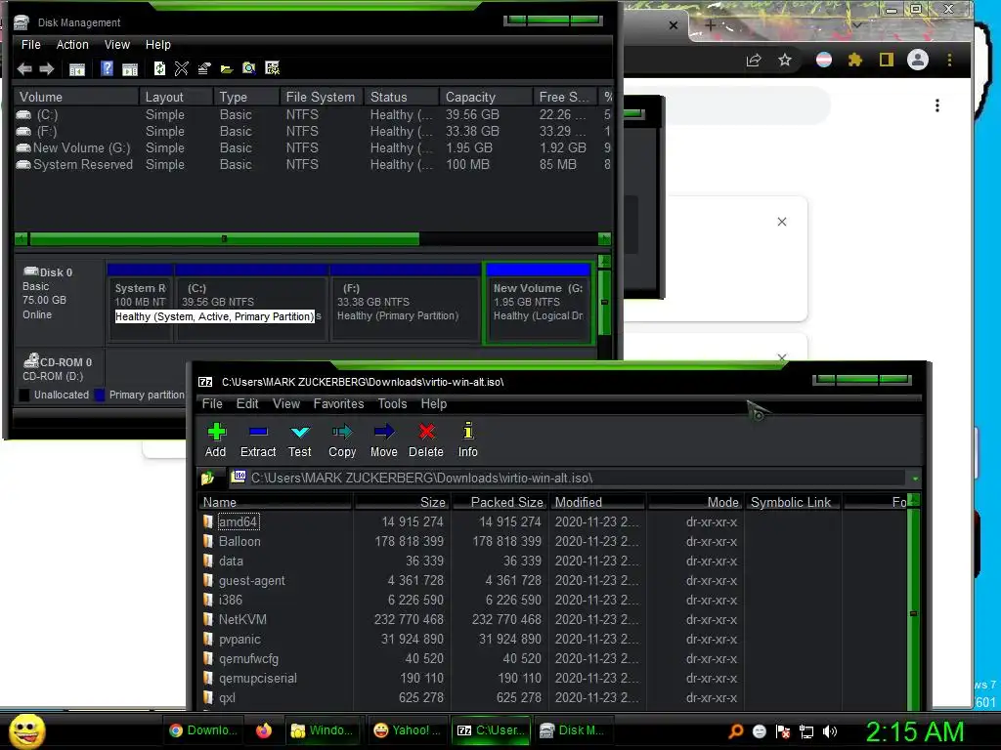Image resolution: width=1001 pixels, height=750 pixels.
Task: Open the Chrome tab search dropdown chevron
Action: point(856,25)
